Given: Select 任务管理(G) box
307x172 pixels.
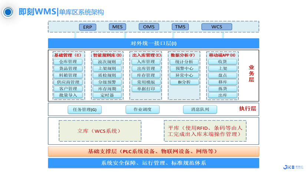Looking at the screenshot, I should click(85, 110).
